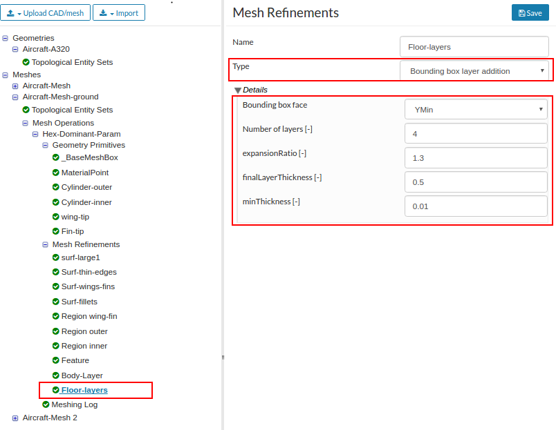556x430 pixels.
Task: Open the Import menu button
Action: pyautogui.click(x=119, y=13)
